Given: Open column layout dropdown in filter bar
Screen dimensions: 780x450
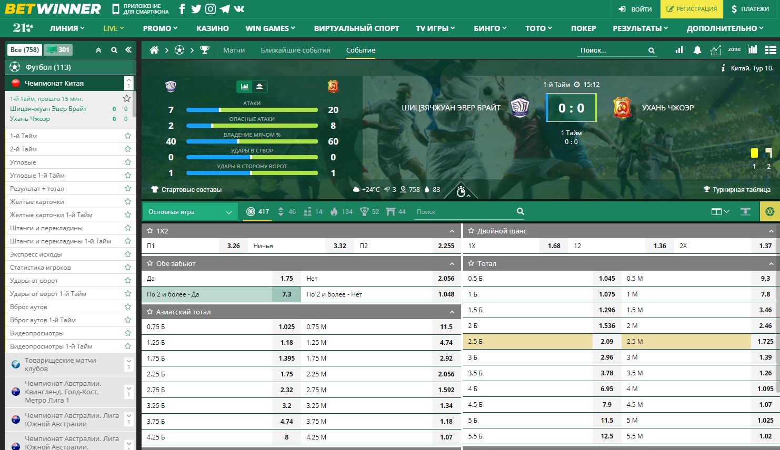Looking at the screenshot, I should (x=720, y=211).
